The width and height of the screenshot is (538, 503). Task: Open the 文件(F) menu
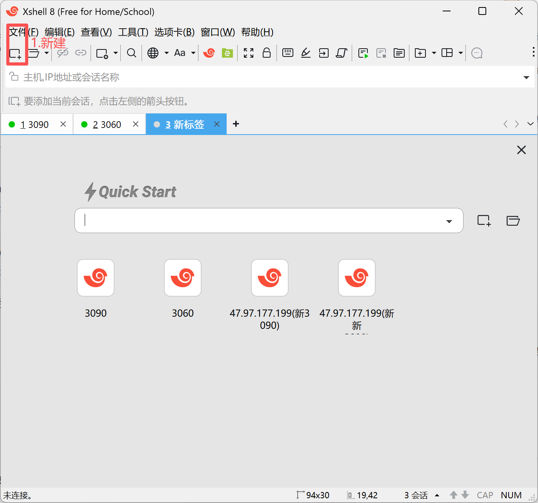[24, 32]
